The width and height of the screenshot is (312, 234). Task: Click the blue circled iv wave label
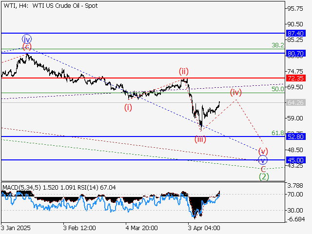pos(26,39)
